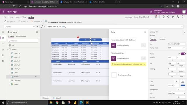Toggle the Visible switch off
Screen dimensions: 187x105
(x=183, y=54)
